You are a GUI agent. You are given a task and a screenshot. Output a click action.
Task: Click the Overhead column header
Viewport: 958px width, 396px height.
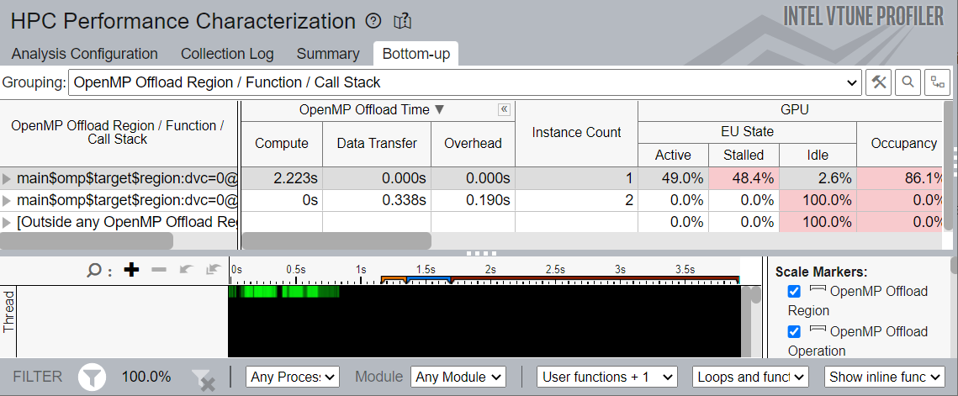pyautogui.click(x=473, y=144)
